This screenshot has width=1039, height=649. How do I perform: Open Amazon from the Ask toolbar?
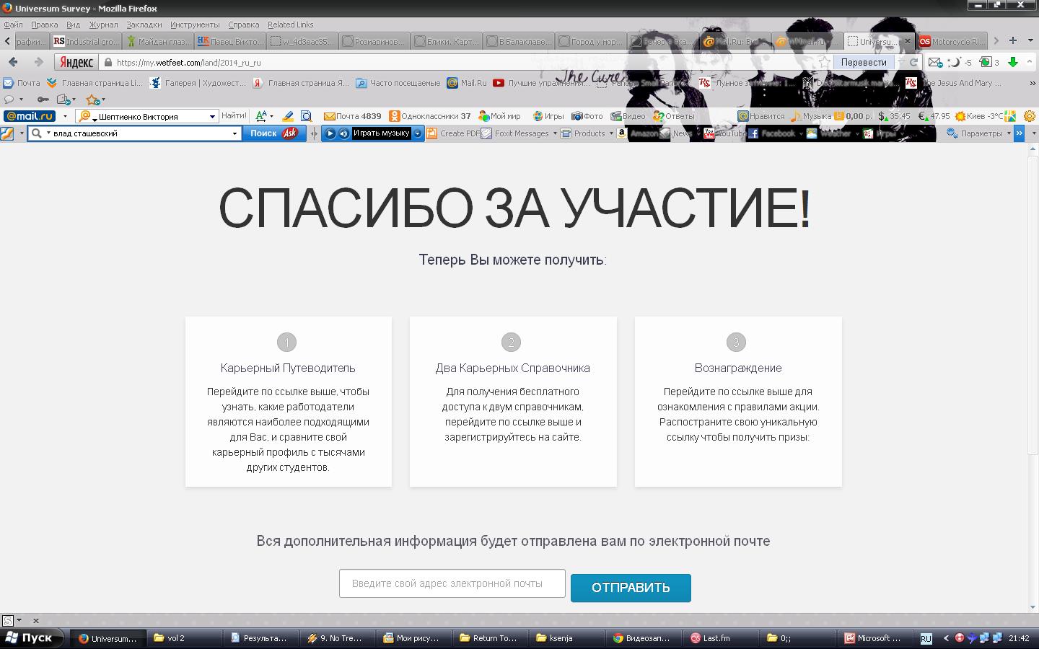point(638,133)
